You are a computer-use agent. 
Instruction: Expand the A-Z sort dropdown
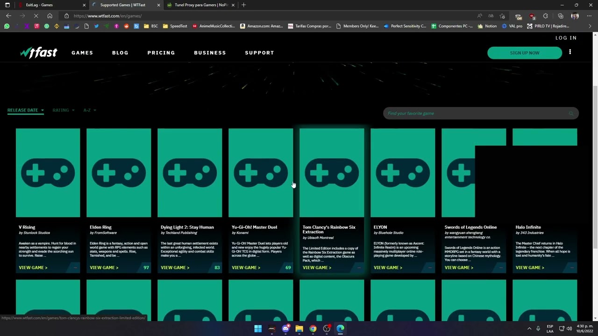point(90,111)
